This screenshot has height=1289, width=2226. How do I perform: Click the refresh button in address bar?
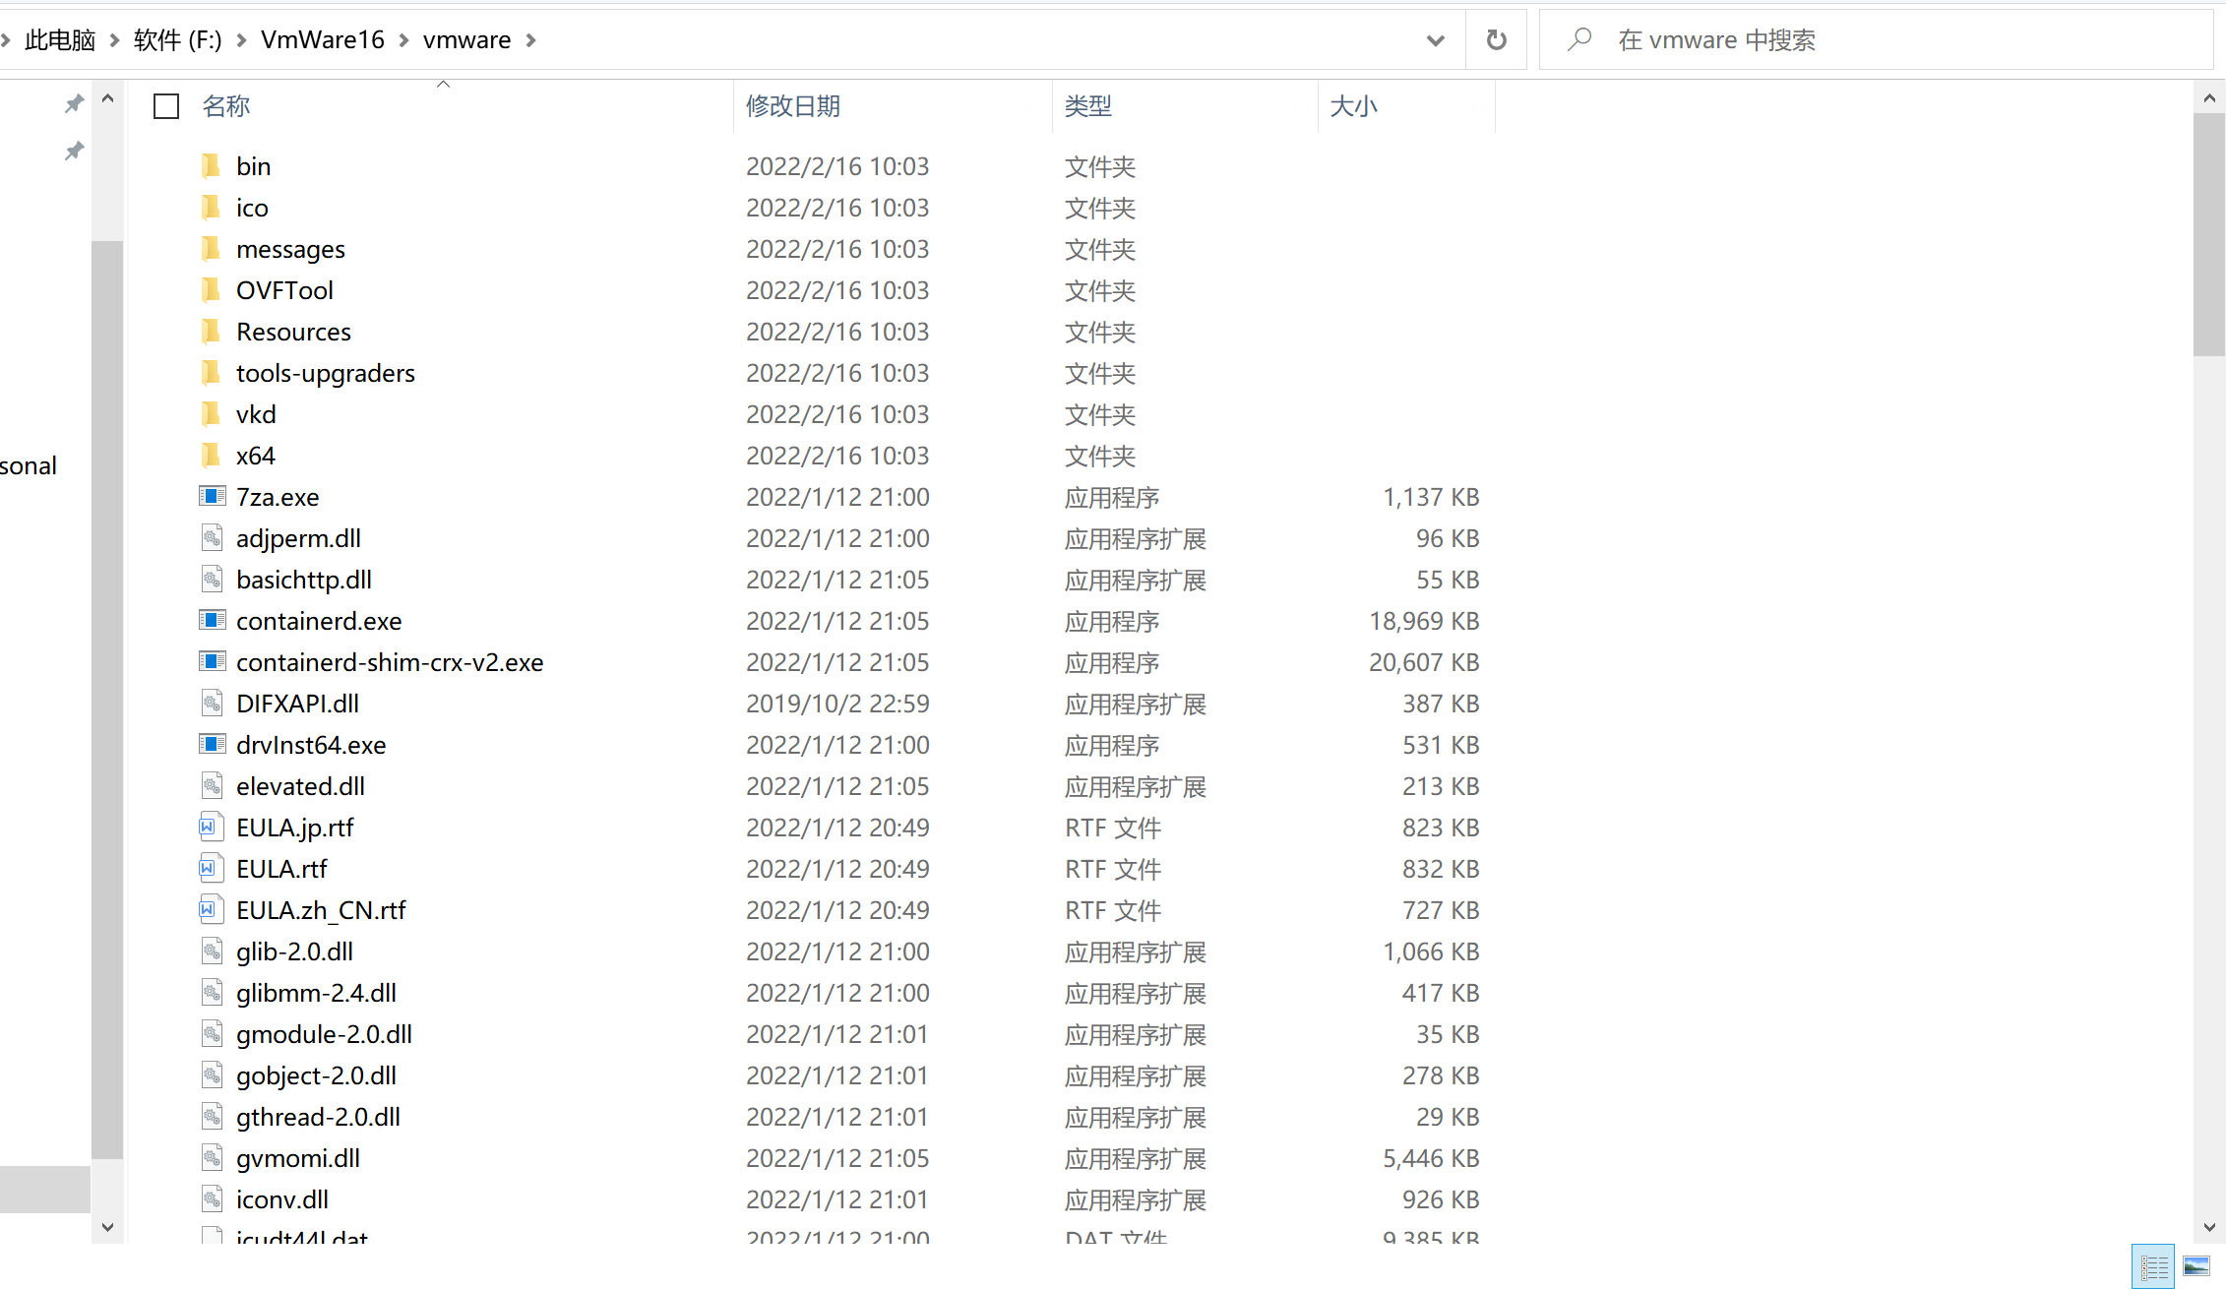click(x=1496, y=40)
